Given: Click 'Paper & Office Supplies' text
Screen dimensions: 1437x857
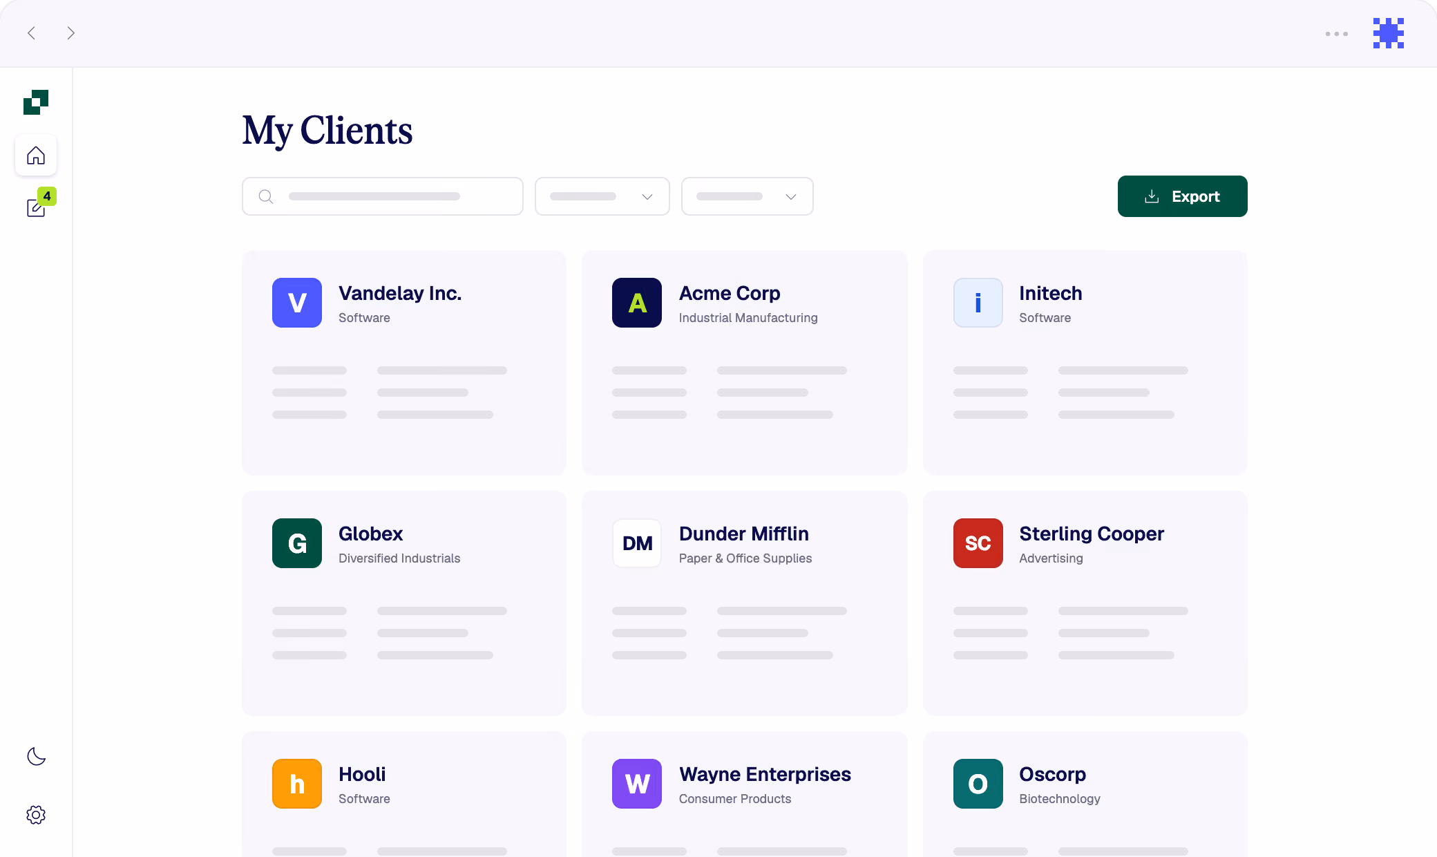Looking at the screenshot, I should [745, 558].
